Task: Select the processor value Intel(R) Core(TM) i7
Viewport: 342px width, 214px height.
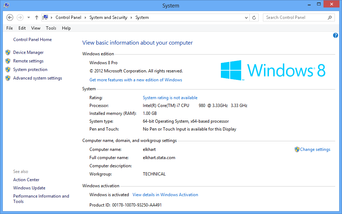Action: 195,106
